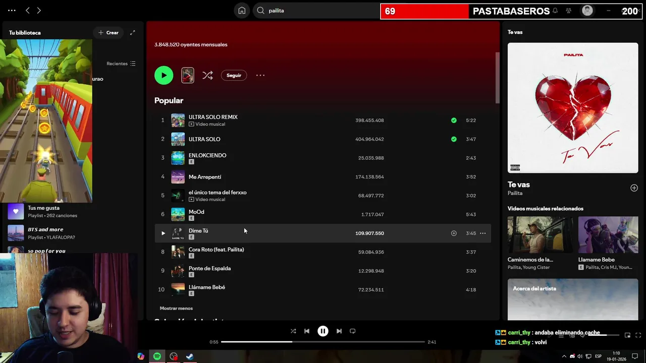Open the artist more options dots
The width and height of the screenshot is (646, 363).
coord(260,75)
